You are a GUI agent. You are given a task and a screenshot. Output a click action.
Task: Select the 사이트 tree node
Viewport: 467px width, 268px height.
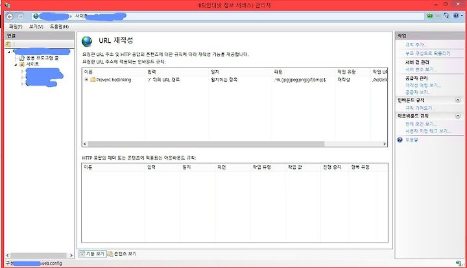[32, 64]
